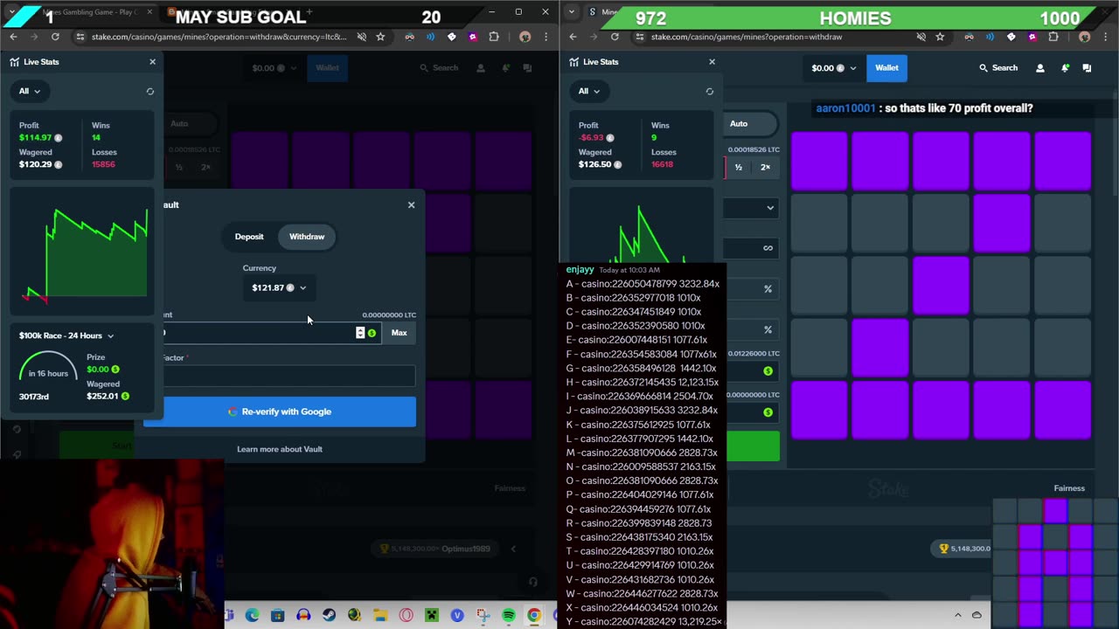This screenshot has height=629, width=1119.
Task: Click Fairness link in the right window
Action: 1069,488
